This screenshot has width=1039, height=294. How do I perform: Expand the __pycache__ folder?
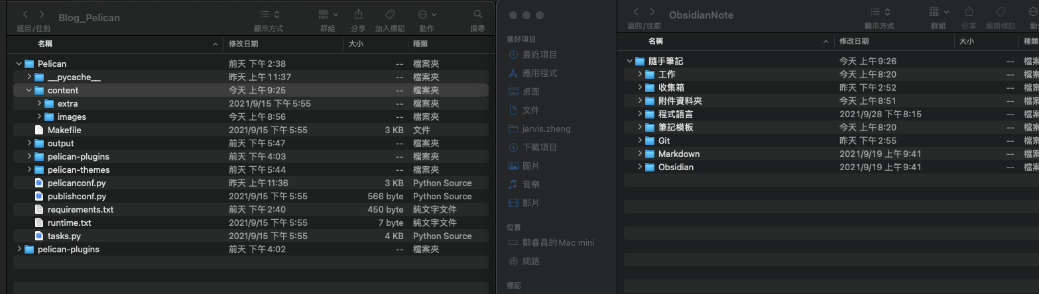[x=29, y=77]
